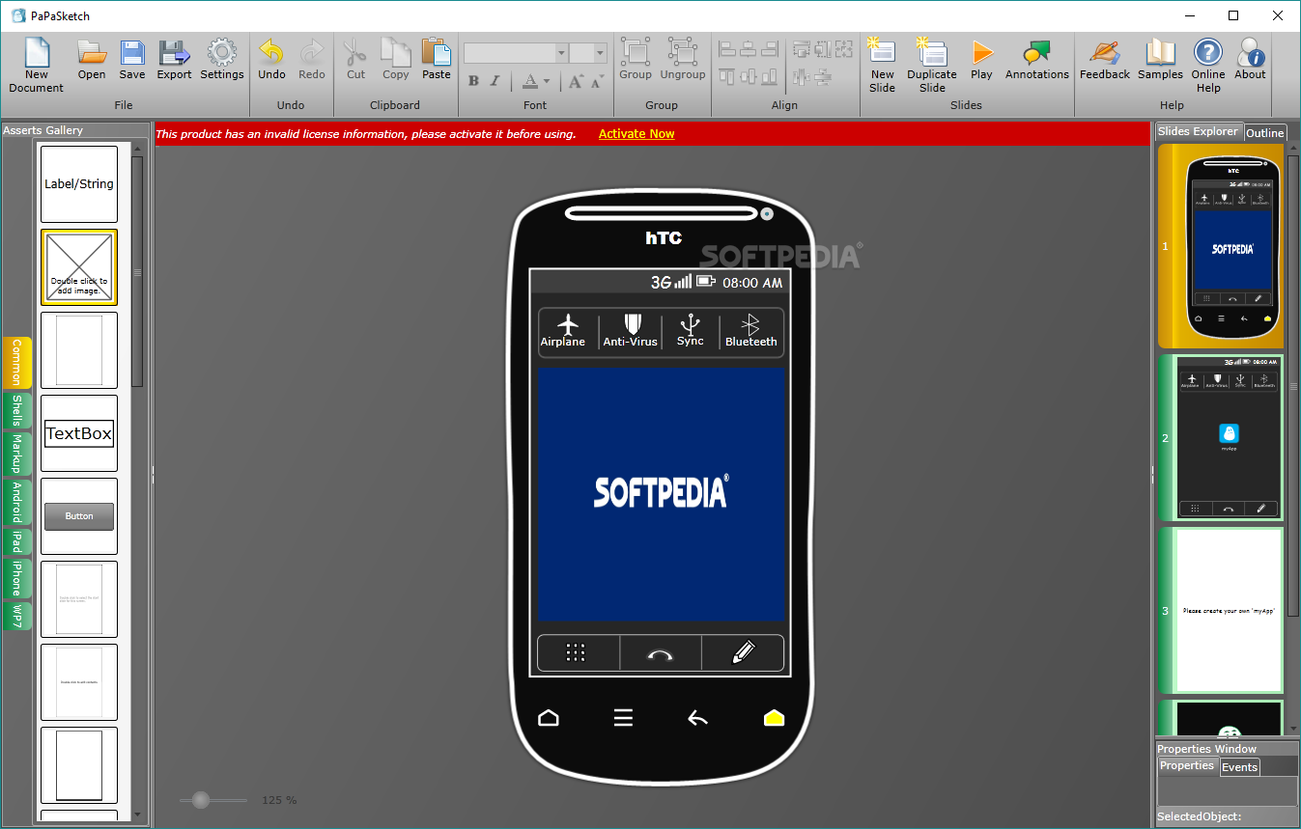Copy the selected object
1301x829 pixels.
coord(395,60)
